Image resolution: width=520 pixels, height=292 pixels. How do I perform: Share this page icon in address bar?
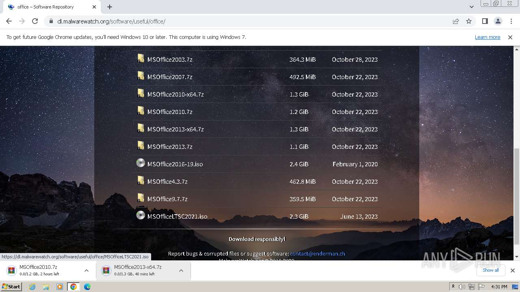(456, 21)
